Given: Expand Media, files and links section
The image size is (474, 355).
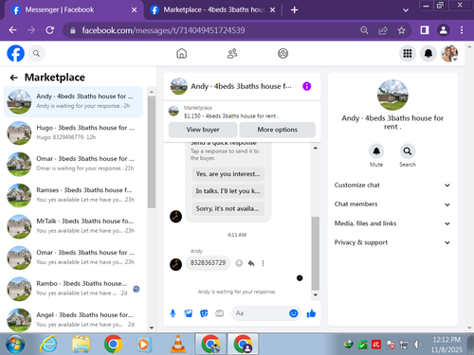Looking at the screenshot, I should pos(392,223).
